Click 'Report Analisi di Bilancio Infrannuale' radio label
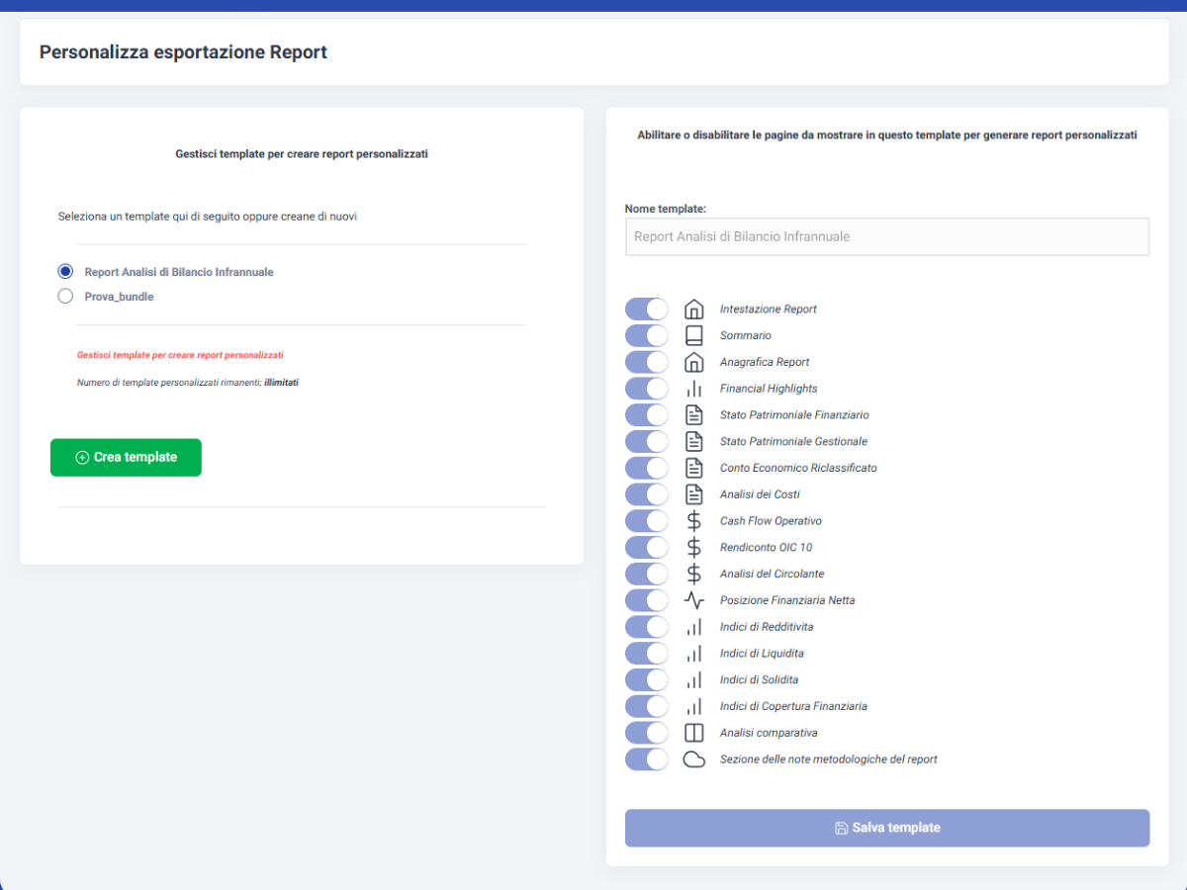The width and height of the screenshot is (1187, 890). (179, 271)
